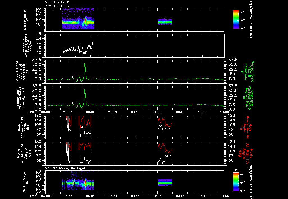This screenshot has width=288, height=199.
Task: Click the 'Electron Energy eV' label of the ELS-06 panel
Action: [26, 20]
